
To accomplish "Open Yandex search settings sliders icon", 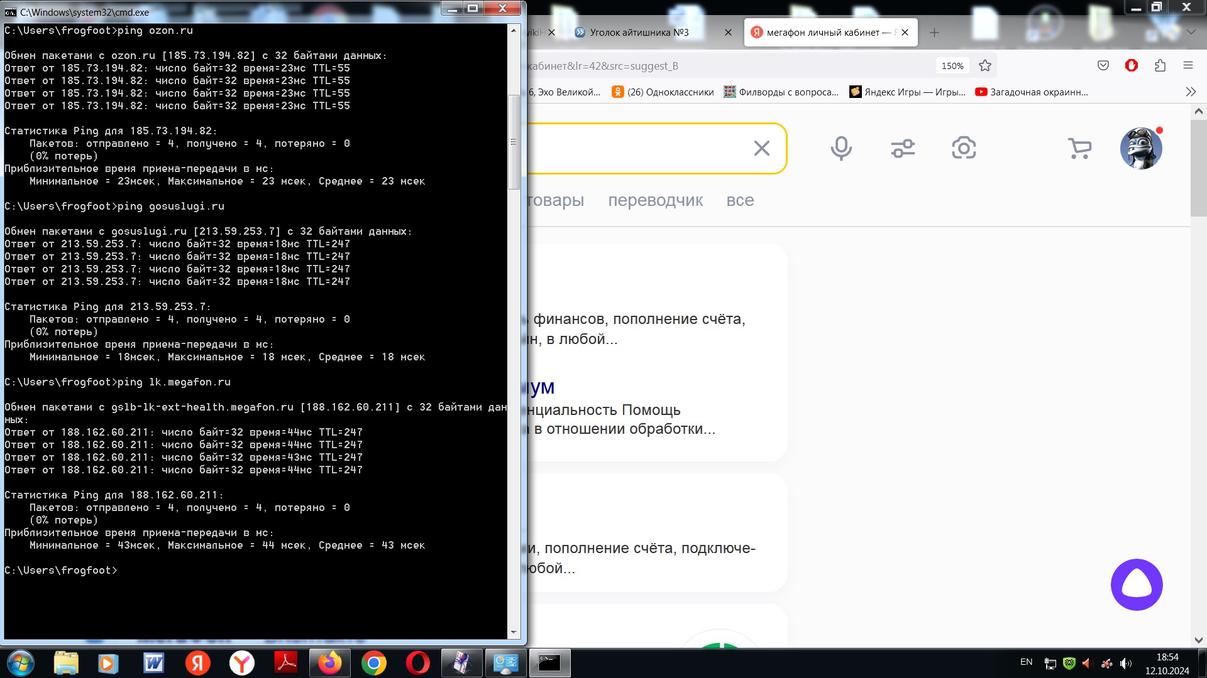I will (903, 148).
